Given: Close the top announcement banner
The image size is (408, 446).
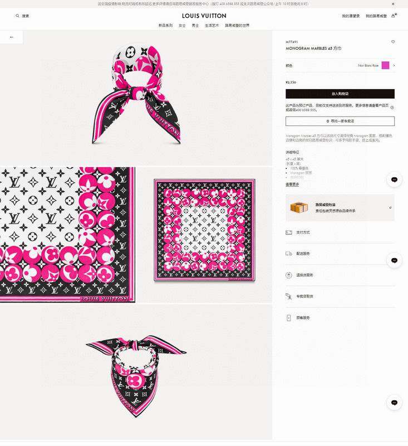Looking at the screenshot, I should (x=393, y=4).
